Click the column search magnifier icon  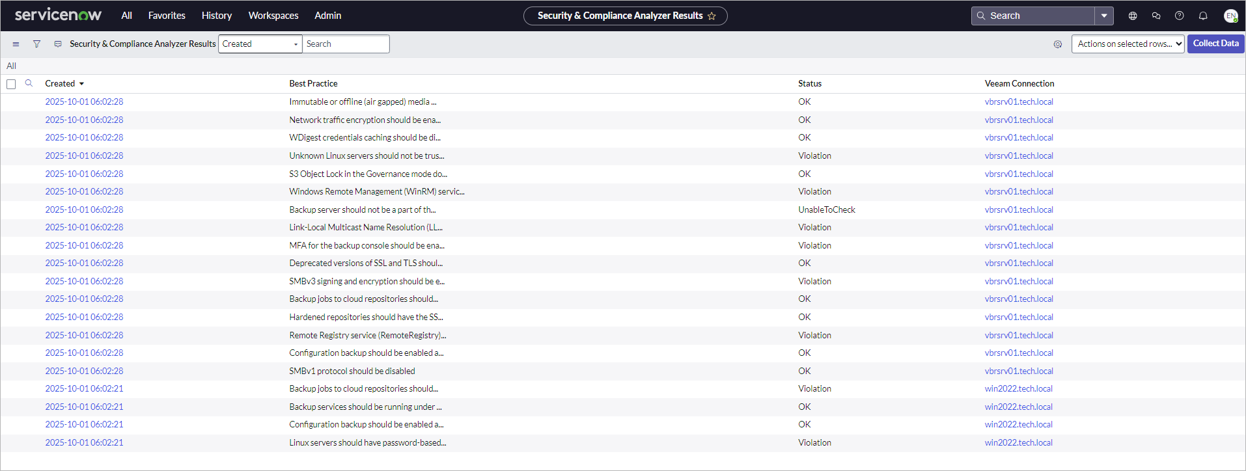coord(29,83)
